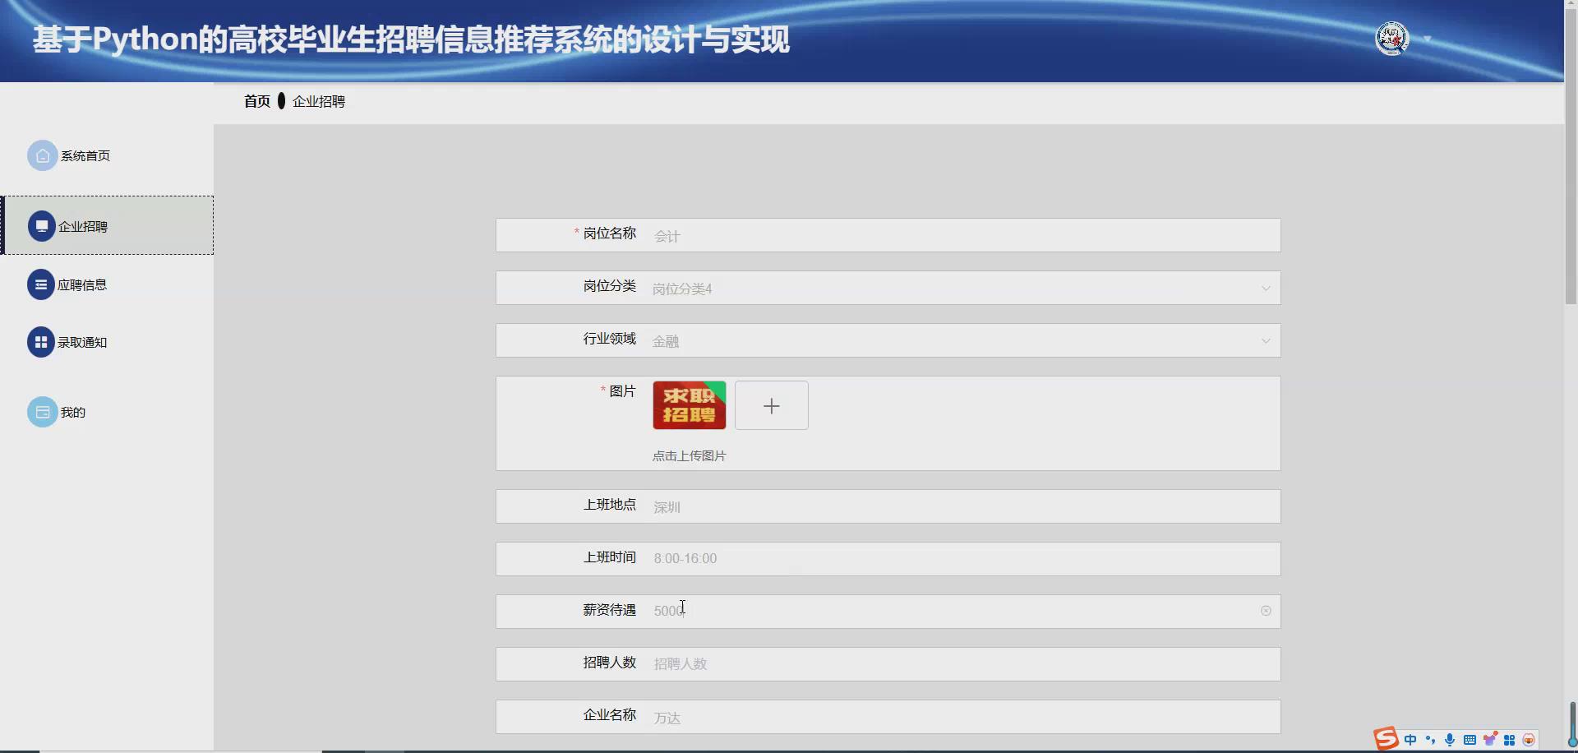
Task: Click the 上班地点 input field
Action: point(962,506)
